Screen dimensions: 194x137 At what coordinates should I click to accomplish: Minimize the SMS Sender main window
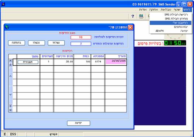[x=179, y=4]
